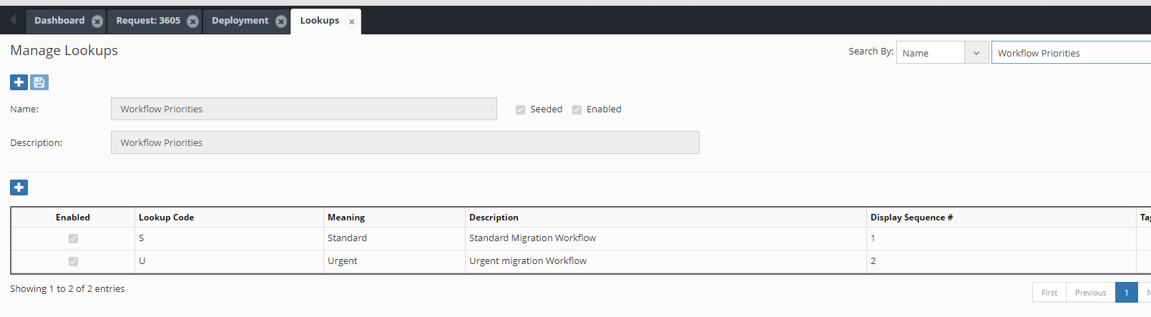Close the Request: 3605 tab
Screen dimensions: 1151x317
(193, 21)
